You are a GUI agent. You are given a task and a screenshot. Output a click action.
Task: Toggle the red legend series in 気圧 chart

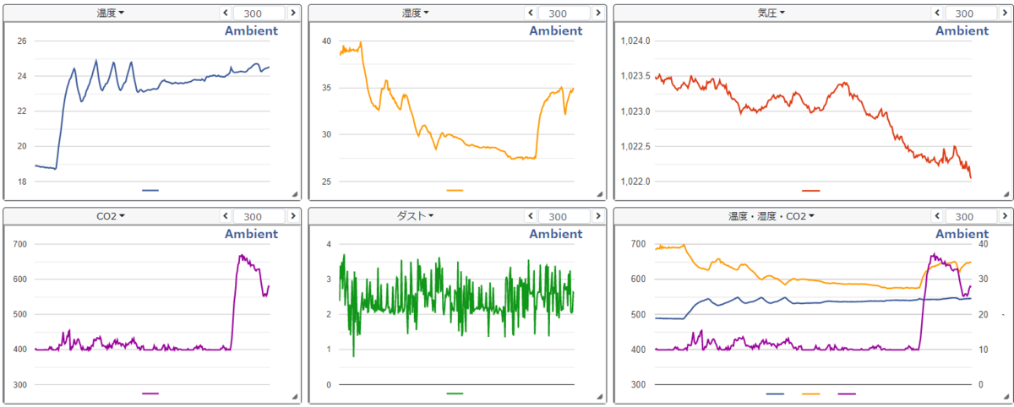click(x=810, y=190)
